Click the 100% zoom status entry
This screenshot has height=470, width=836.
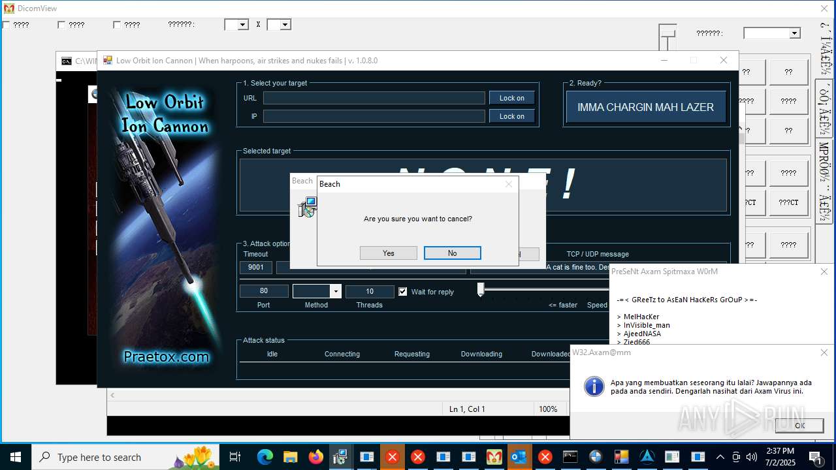pyautogui.click(x=548, y=409)
